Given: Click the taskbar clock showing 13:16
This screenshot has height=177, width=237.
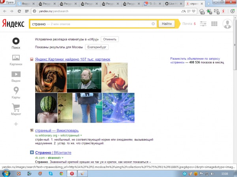Looking at the screenshot, I should 225,174.
